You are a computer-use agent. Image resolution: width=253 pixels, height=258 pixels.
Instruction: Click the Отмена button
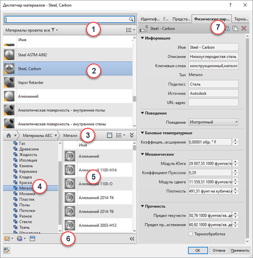coord(219,250)
